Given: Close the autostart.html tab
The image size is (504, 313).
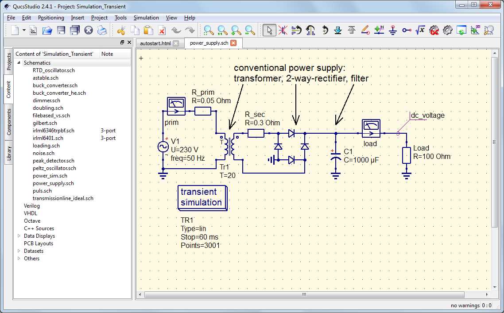Looking at the screenshot, I should [176, 43].
